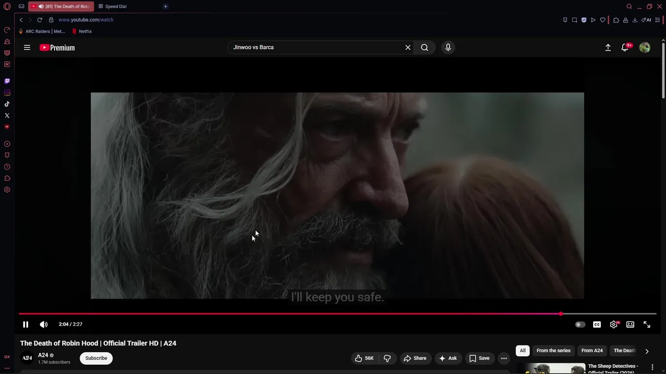Open YouTube create upload button
666x374 pixels.
[608, 47]
